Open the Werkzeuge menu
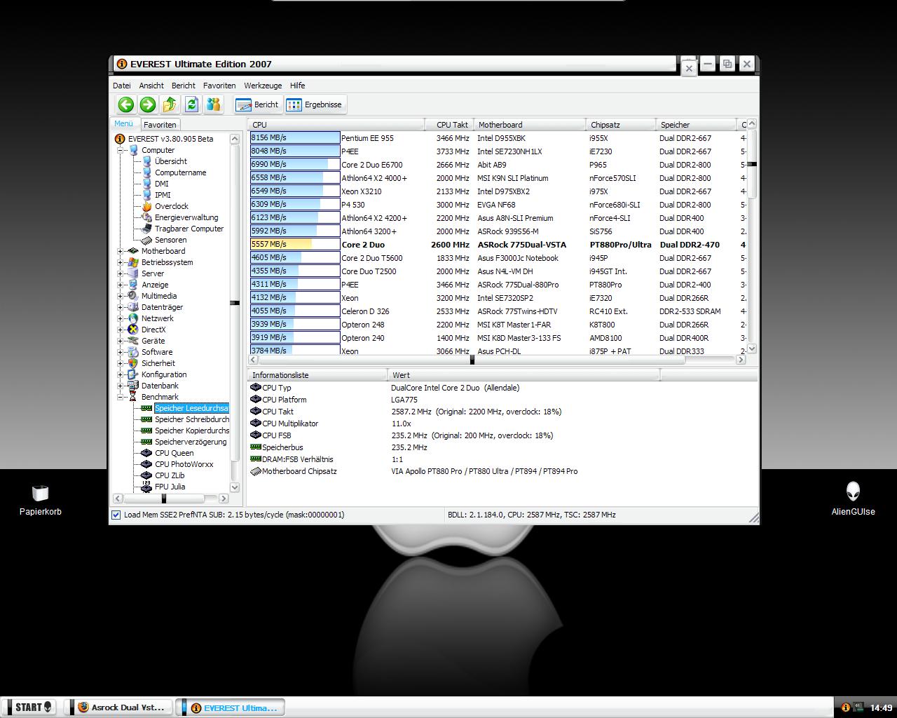The image size is (897, 718). click(263, 86)
